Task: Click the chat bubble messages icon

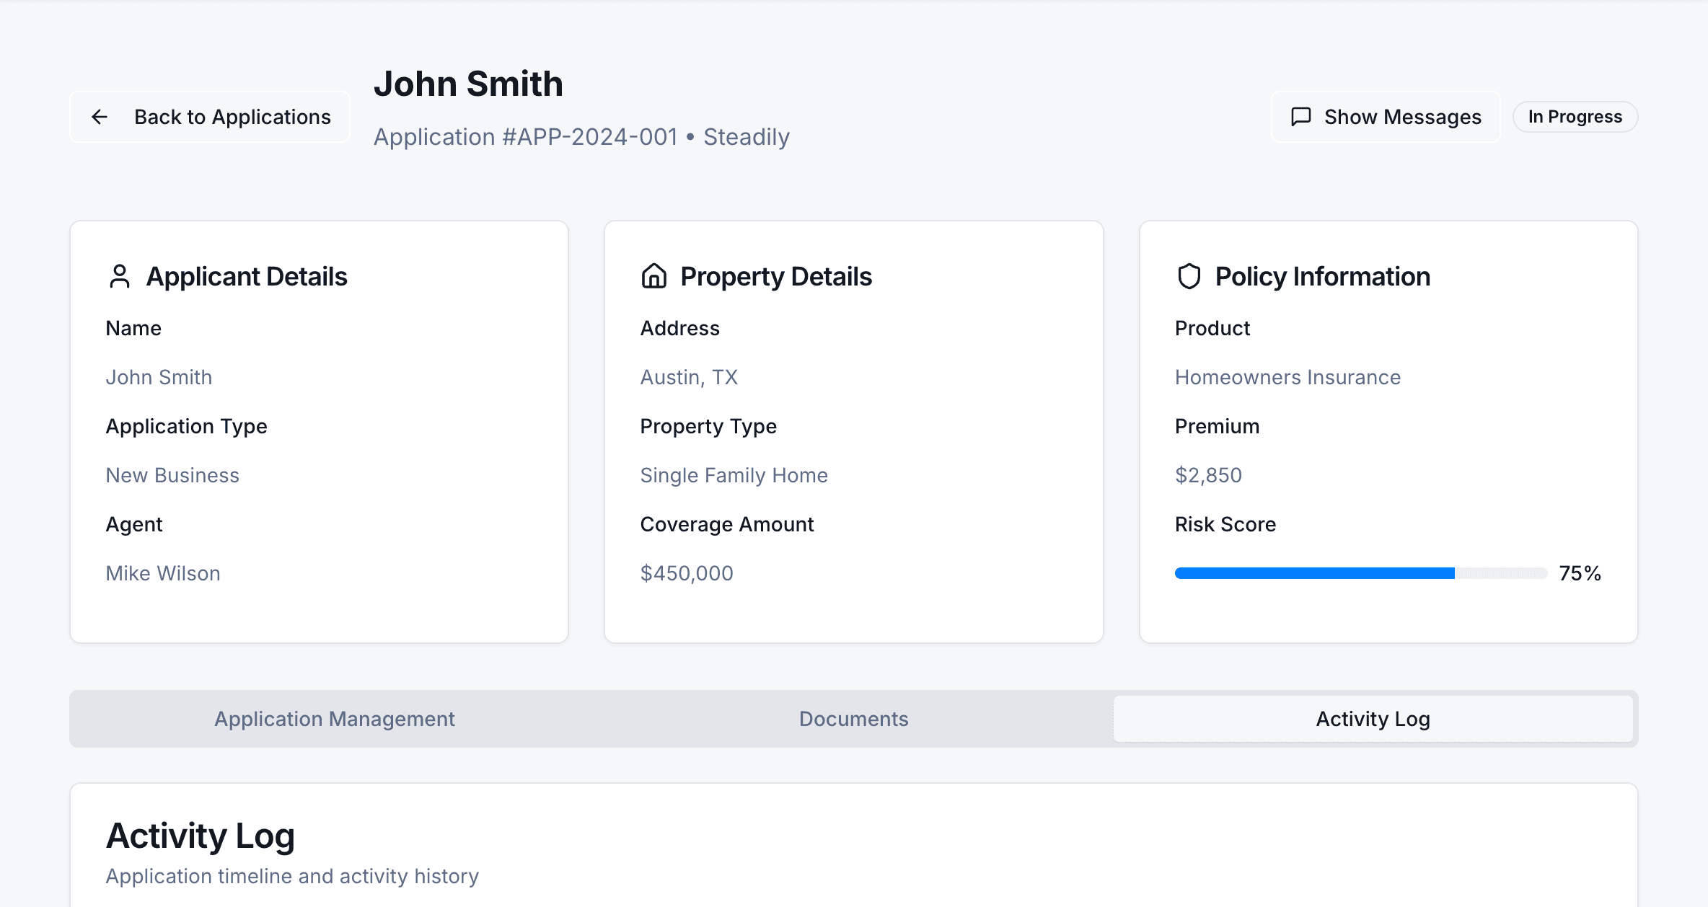Action: click(x=1300, y=117)
